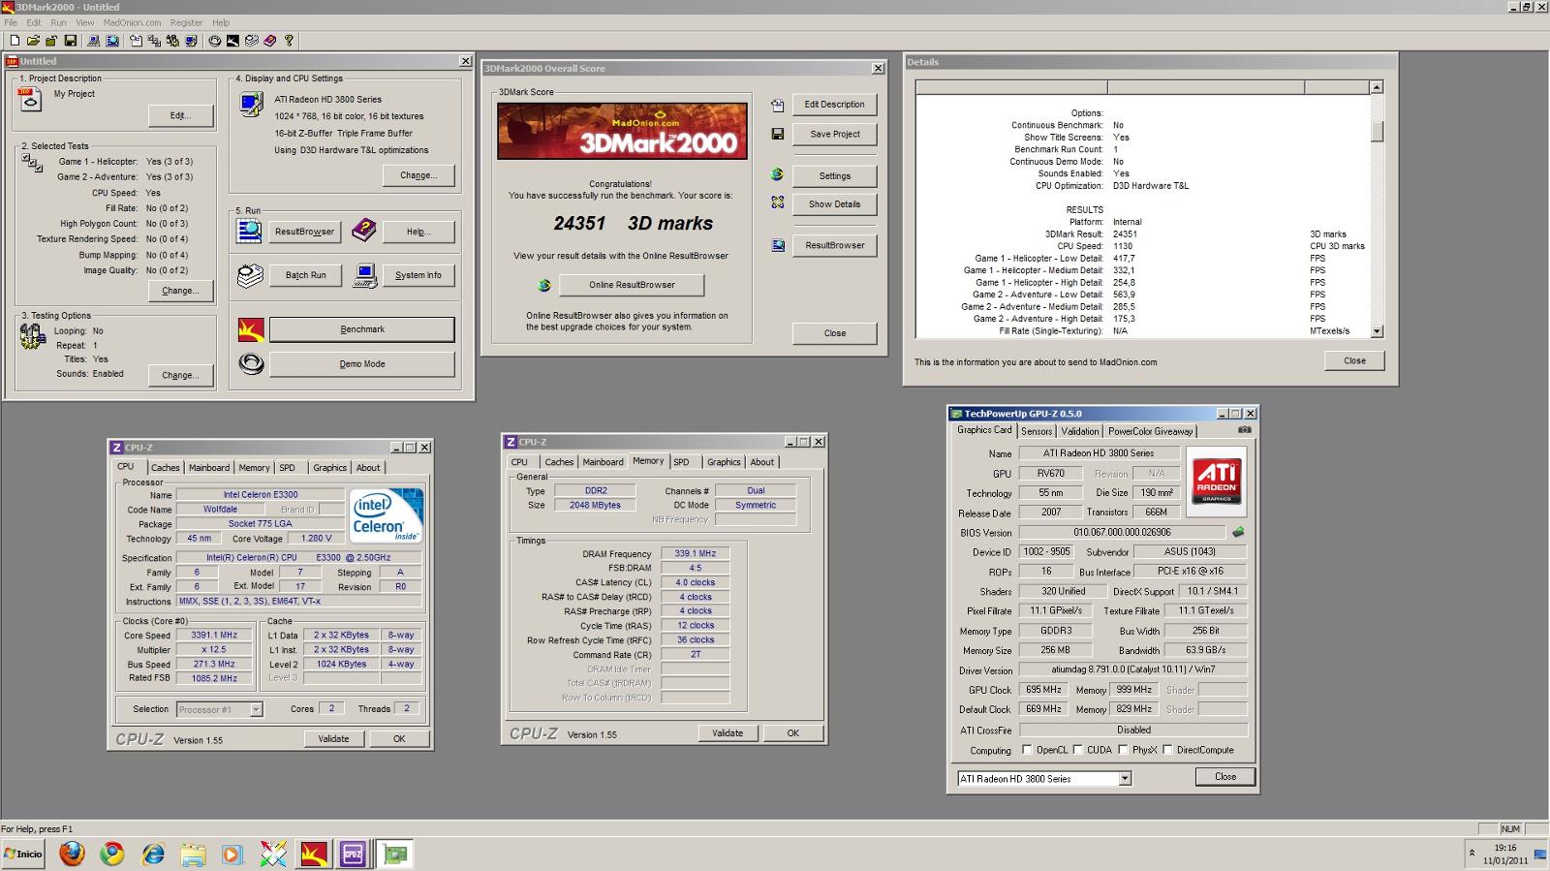Switch to CPU-Z taskbar button
This screenshot has width=1550, height=871.
(x=353, y=854)
